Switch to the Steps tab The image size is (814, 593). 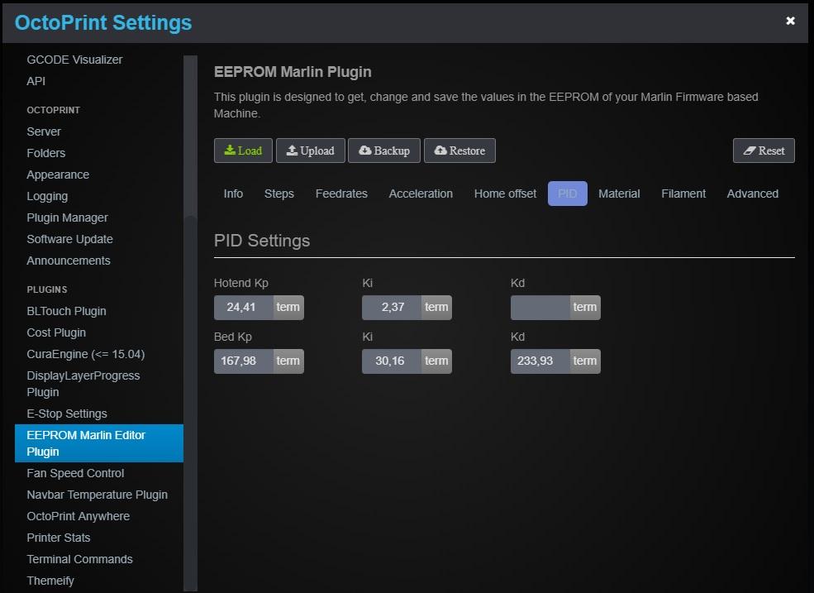(x=278, y=194)
